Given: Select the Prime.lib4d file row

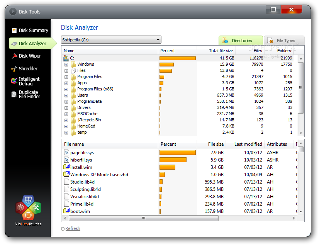Looking at the screenshot, I should (179, 204).
